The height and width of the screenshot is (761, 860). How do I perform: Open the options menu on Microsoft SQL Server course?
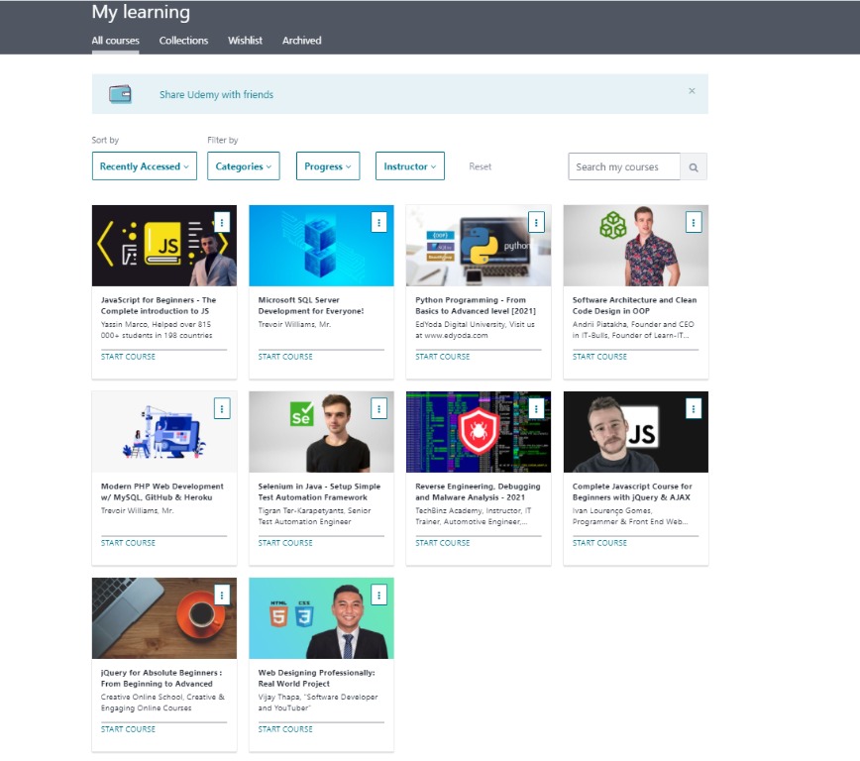point(379,222)
